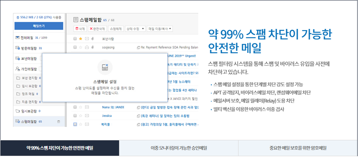Click the inbox icon next to 받은메일함

pos(17,48)
